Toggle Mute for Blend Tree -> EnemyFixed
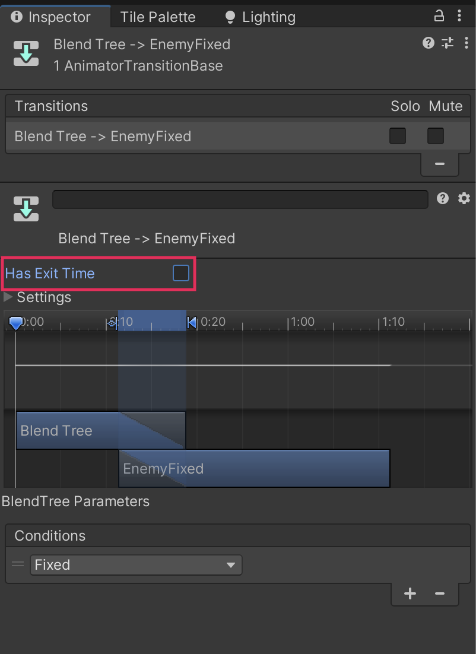The width and height of the screenshot is (476, 654). pyautogui.click(x=436, y=136)
